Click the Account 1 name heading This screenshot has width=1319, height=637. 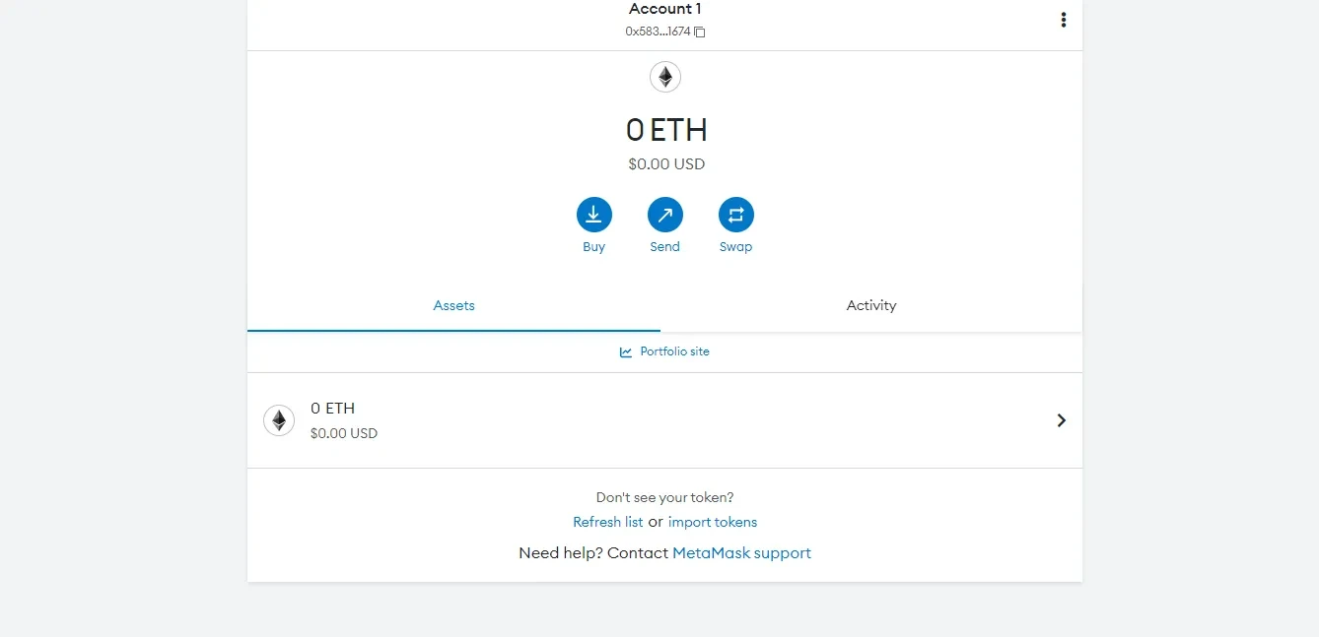(x=664, y=9)
